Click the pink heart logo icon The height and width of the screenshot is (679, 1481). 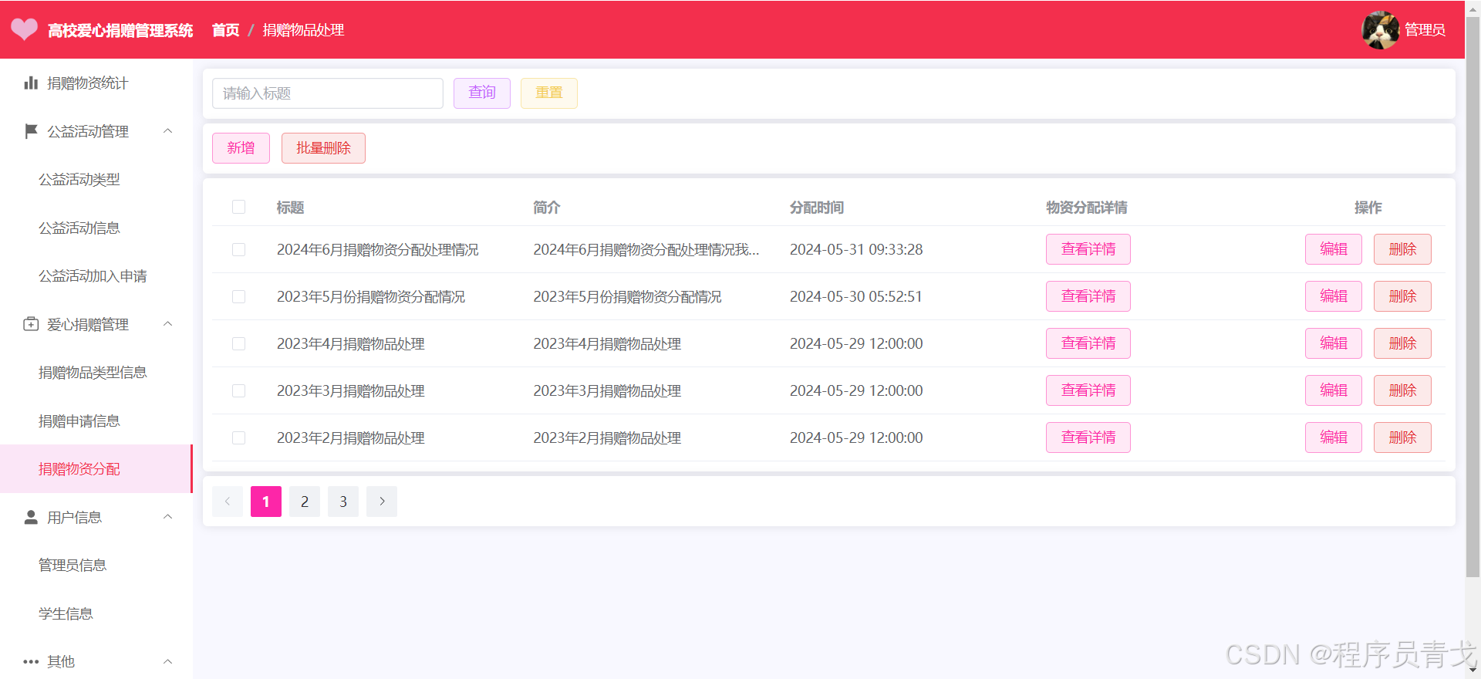click(x=24, y=29)
